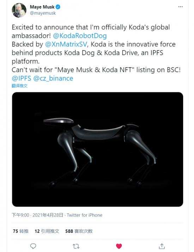194x252 pixels.
Task: Open the robot dog image
Action: pos(97,149)
